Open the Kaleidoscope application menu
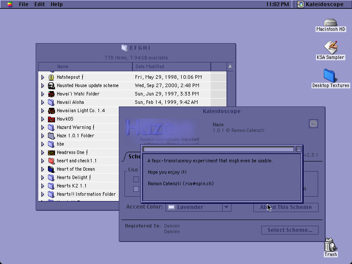Screen dimensions: 352x264 [320, 4]
